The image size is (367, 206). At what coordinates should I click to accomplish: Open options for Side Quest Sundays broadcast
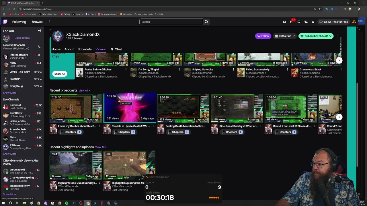[x=261, y=126]
